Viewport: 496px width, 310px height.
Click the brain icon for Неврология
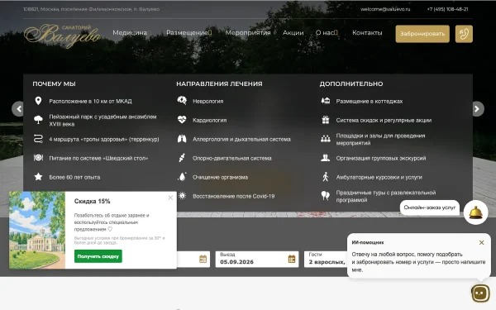(182, 101)
